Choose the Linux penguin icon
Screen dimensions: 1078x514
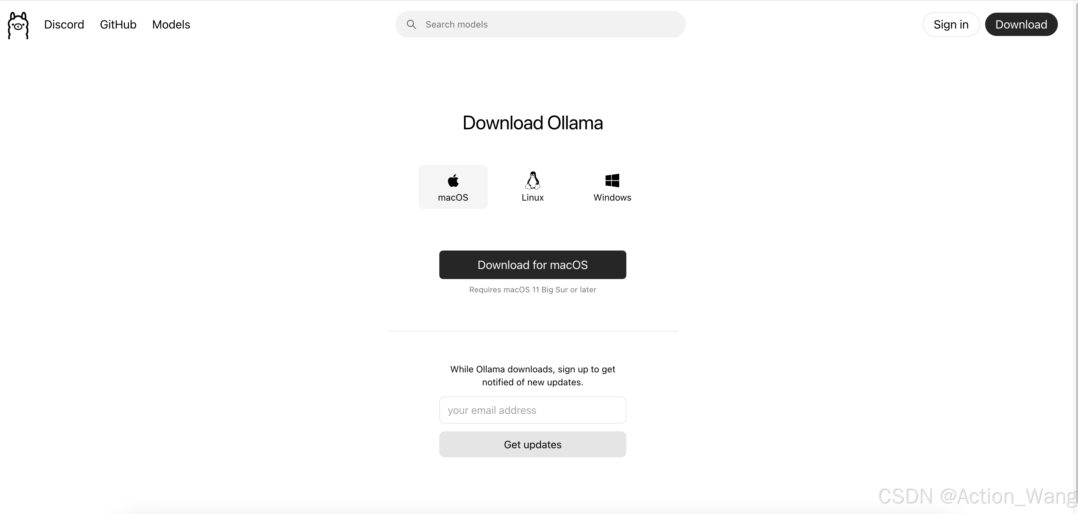point(533,181)
